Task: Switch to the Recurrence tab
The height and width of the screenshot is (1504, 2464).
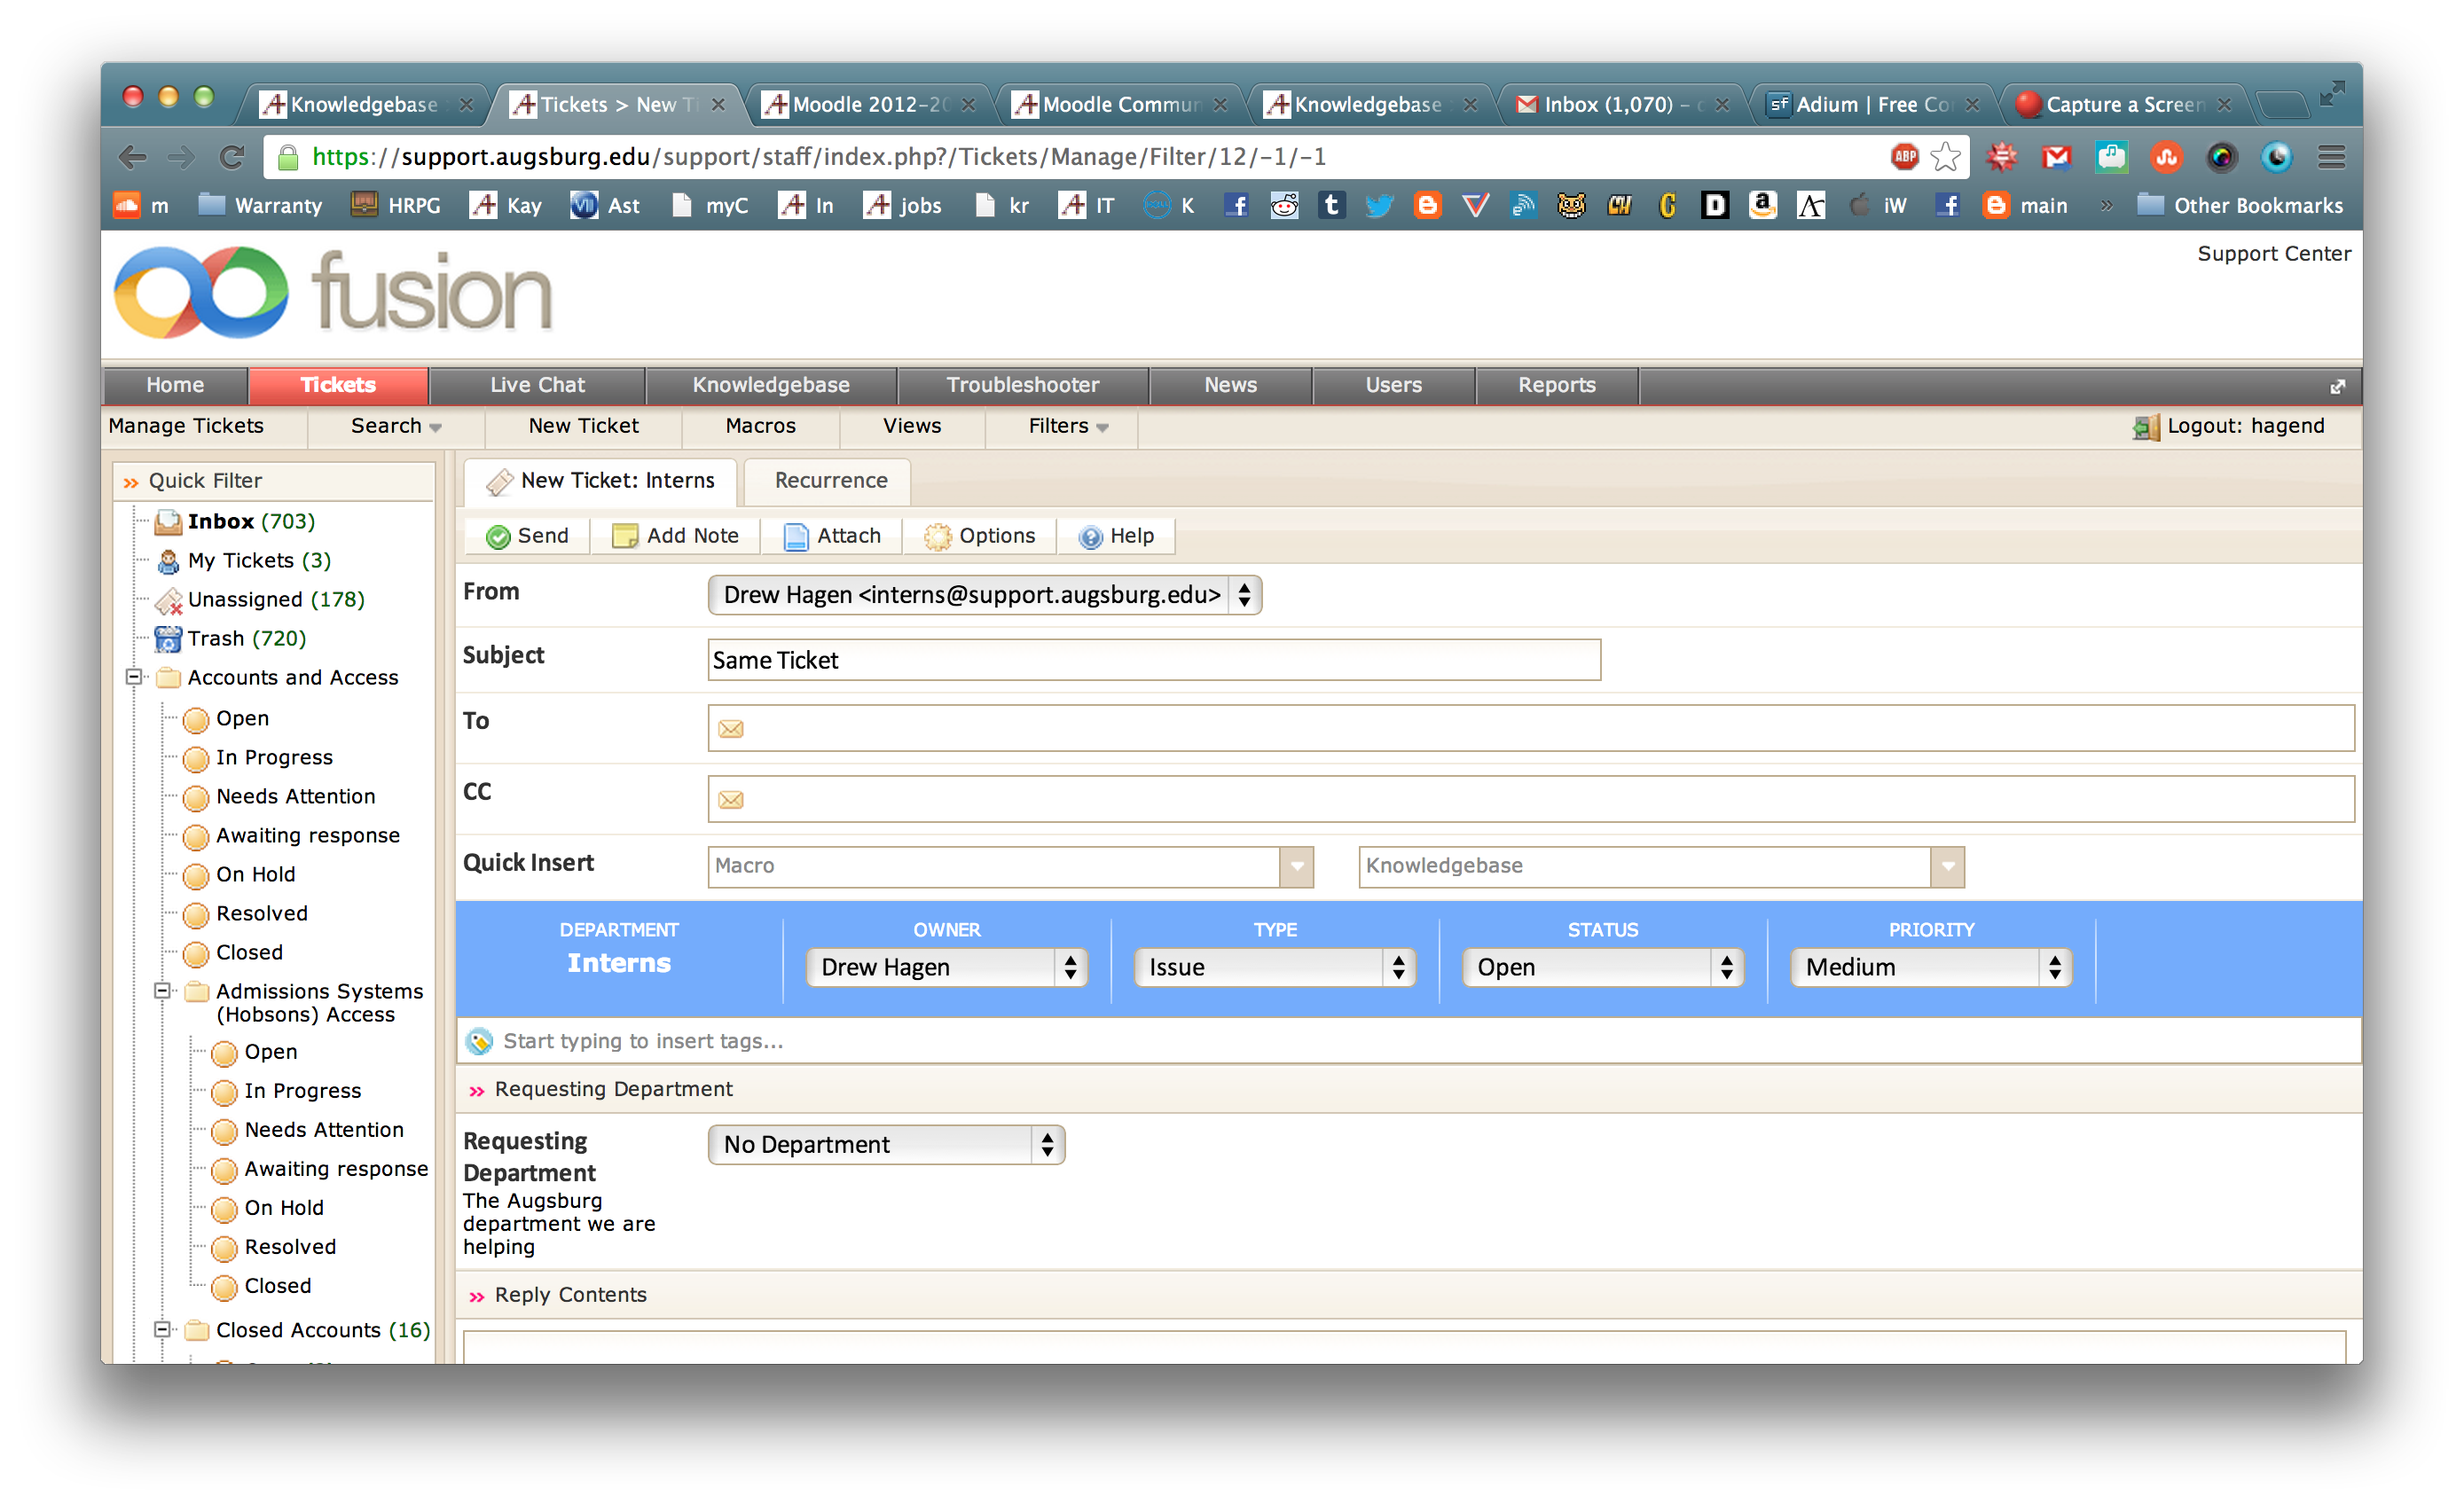Action: click(830, 481)
